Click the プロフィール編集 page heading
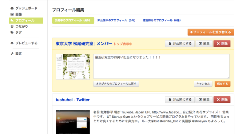Viewport: 246px width, 134px height. tap(68, 10)
